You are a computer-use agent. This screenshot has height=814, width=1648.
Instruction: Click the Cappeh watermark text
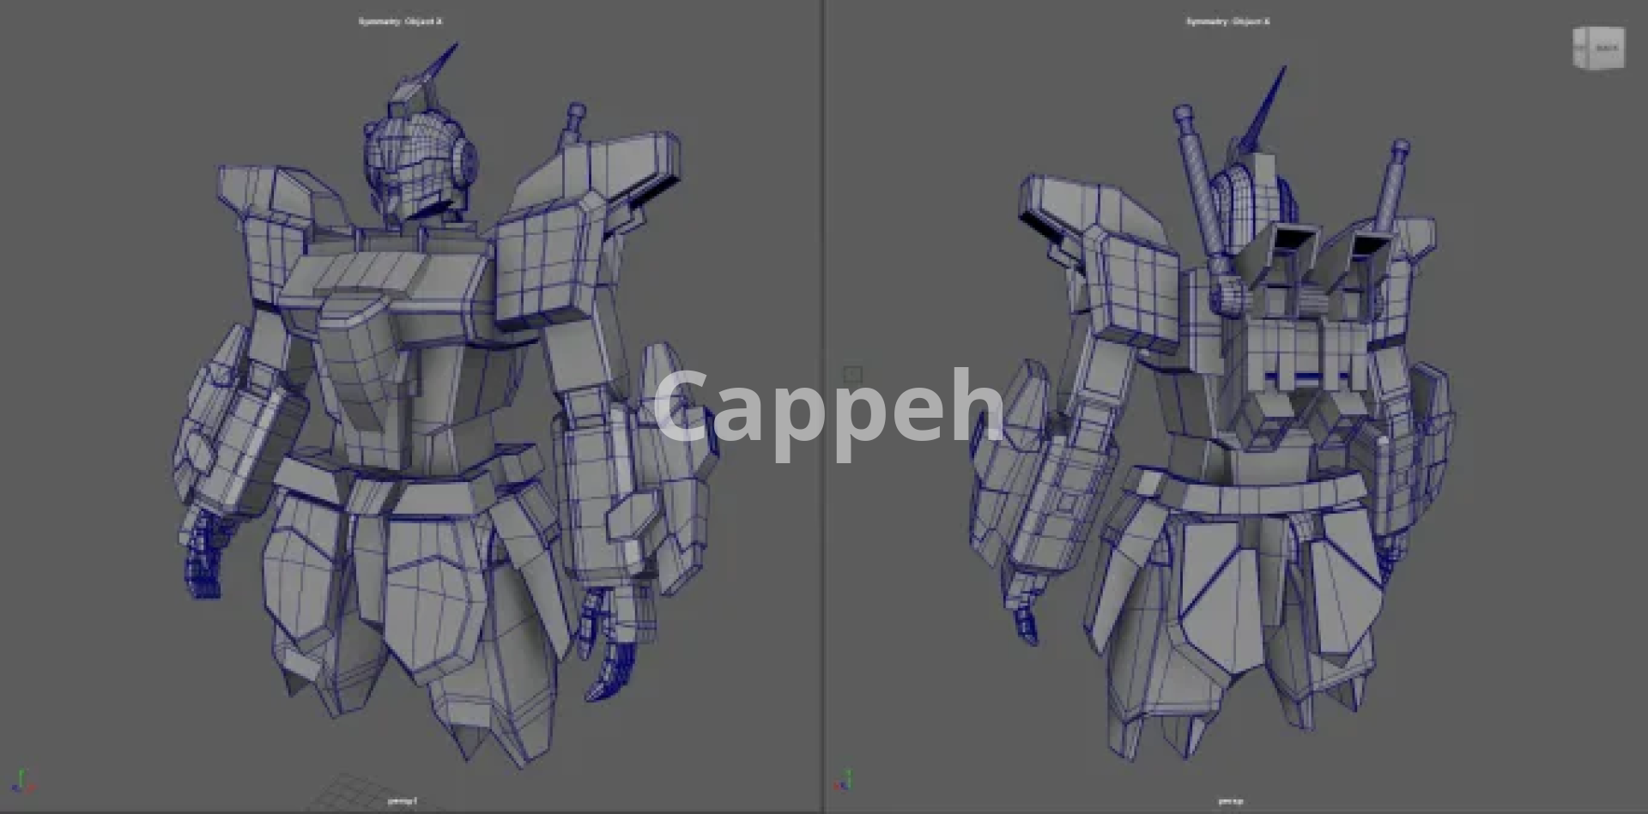[x=828, y=407]
